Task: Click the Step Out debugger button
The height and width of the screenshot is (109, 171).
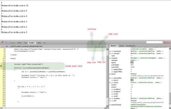Action: pyautogui.click(x=102, y=47)
